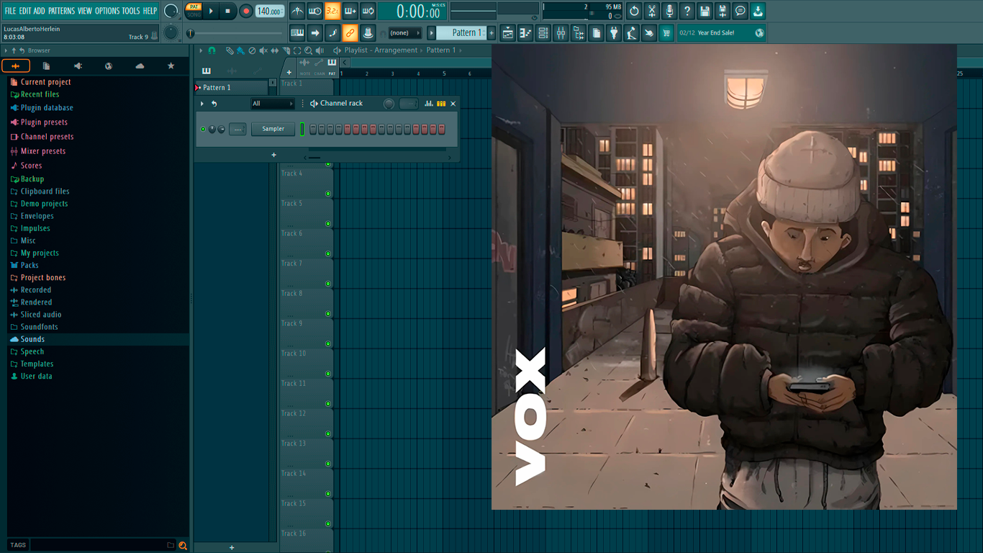Toggle the link icon for multilink controllers
Viewport: 983px width, 553px height.
click(350, 32)
